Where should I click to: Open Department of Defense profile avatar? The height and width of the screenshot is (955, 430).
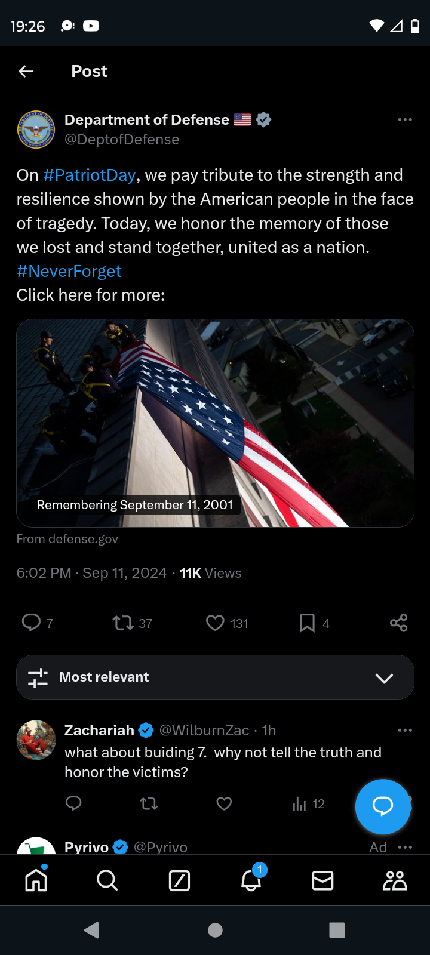click(x=36, y=129)
